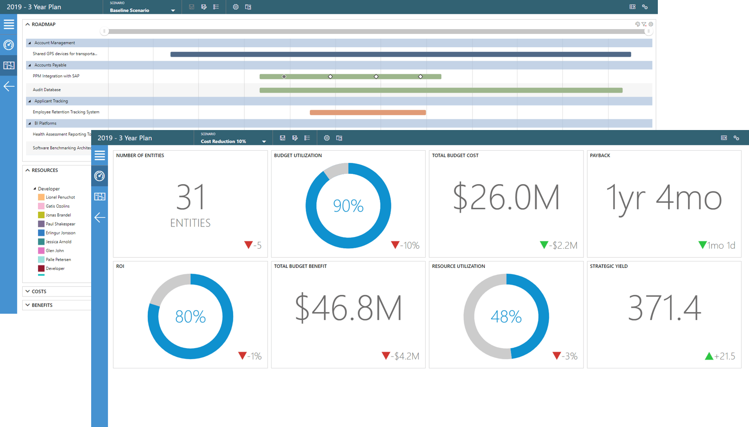Click the 'Glen John' resource name
749x427 pixels.
coord(55,251)
